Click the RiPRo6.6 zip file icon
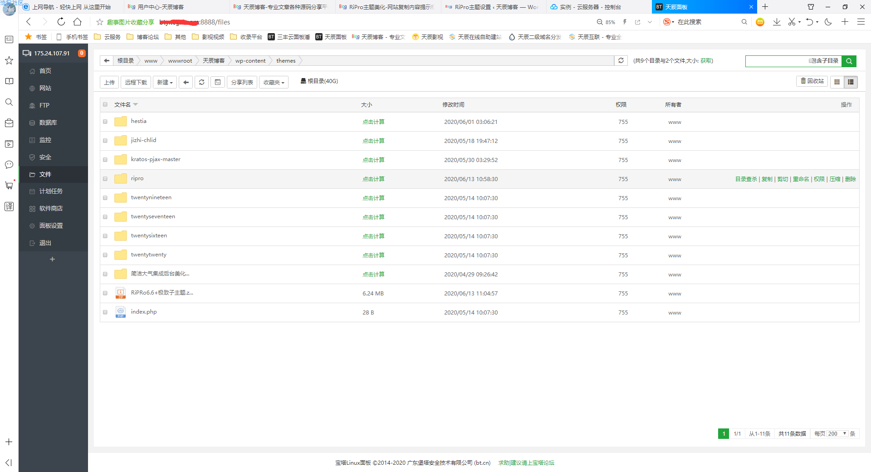This screenshot has height=472, width=871. pyautogui.click(x=121, y=293)
